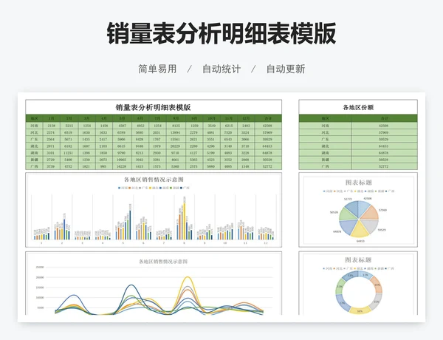Image resolution: width=443 pixels, height=340 pixels.
Task: Click cell 16228 in the 广西 row
Action: click(x=122, y=166)
